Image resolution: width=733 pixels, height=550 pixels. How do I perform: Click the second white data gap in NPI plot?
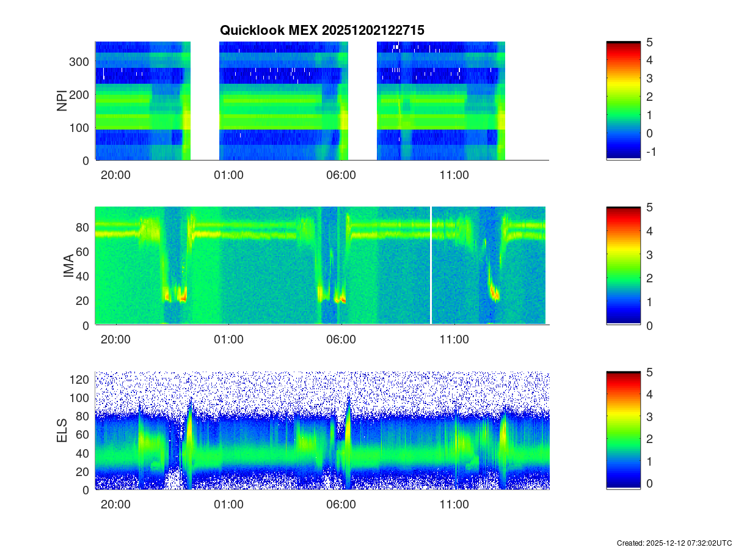pyautogui.click(x=362, y=101)
